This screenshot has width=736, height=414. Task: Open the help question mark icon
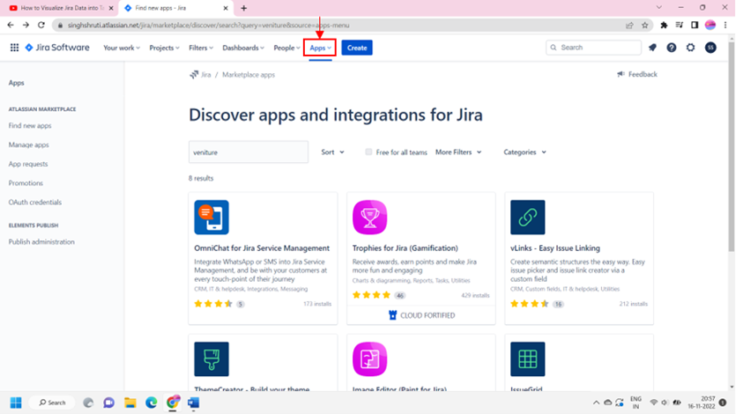(x=672, y=48)
